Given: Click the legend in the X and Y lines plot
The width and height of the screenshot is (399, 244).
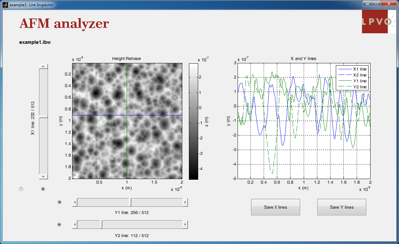Looking at the screenshot, I should (352, 78).
